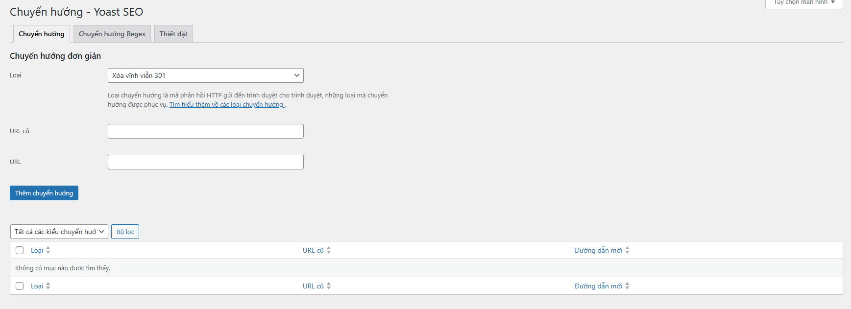Open the "Thiết đặt" tab
851x309 pixels.
click(173, 33)
